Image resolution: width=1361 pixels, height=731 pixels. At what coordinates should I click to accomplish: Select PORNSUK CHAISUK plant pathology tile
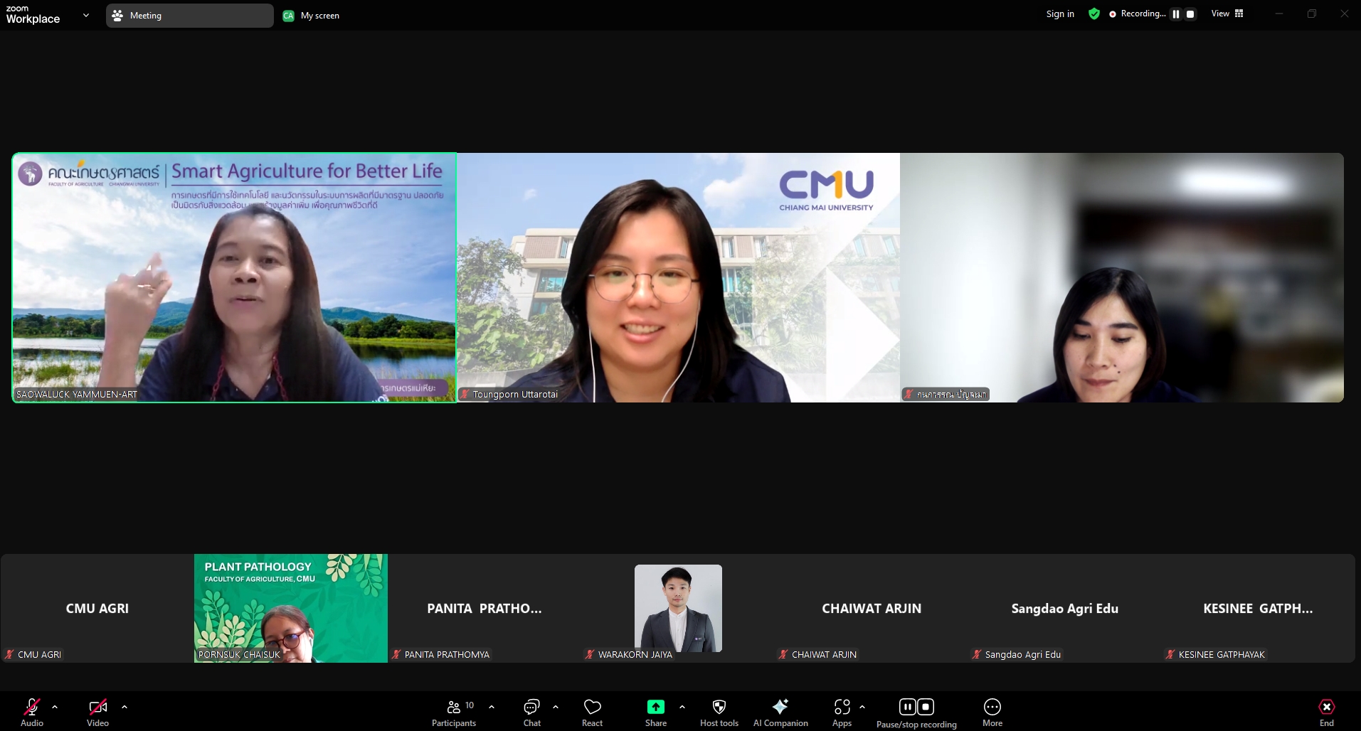[291, 609]
